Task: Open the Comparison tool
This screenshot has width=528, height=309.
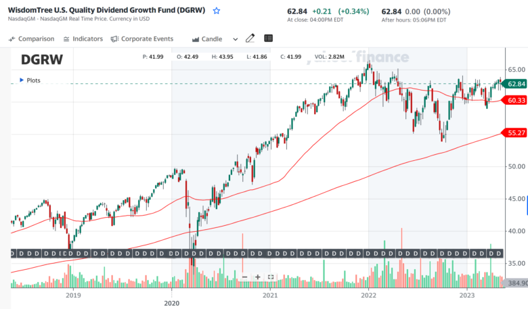Action: [x=31, y=39]
